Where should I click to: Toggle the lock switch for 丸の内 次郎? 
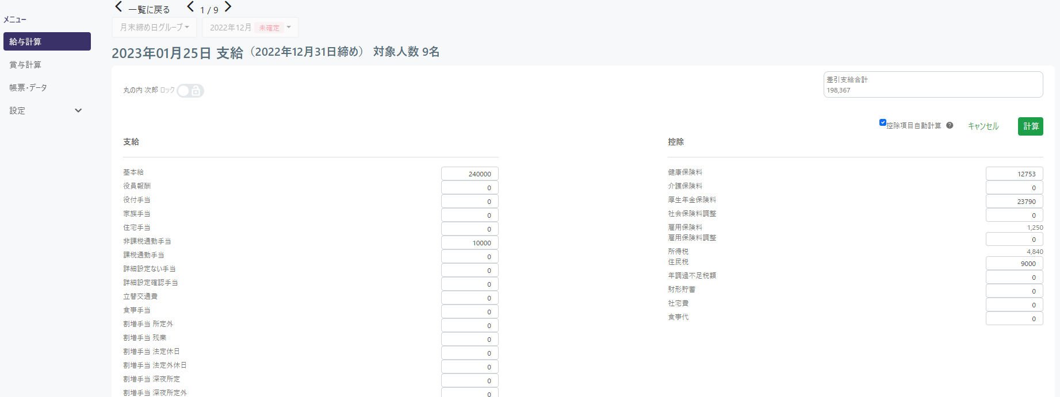(x=190, y=91)
